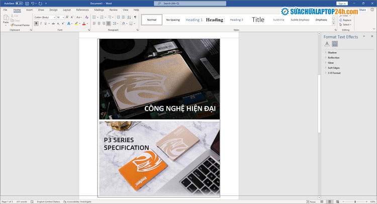Apply the No Spacing style
This screenshot has width=377, height=204.
pos(173,20)
